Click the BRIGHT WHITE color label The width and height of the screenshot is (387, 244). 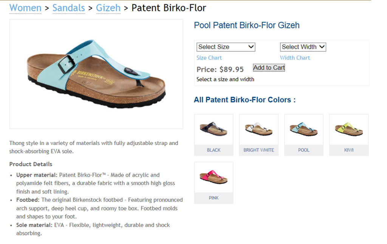click(x=259, y=150)
